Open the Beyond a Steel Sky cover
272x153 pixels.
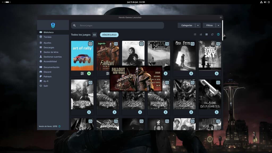[x=210, y=56]
